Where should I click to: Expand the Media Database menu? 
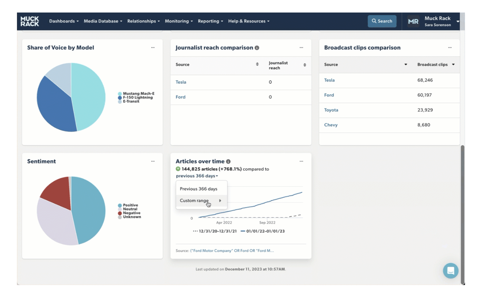103,21
